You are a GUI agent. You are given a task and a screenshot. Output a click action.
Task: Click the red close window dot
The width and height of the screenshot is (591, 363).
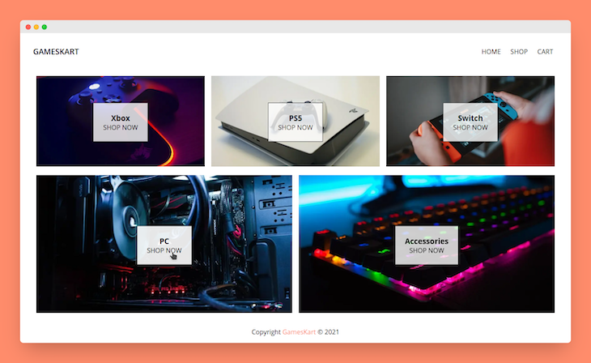(x=28, y=27)
